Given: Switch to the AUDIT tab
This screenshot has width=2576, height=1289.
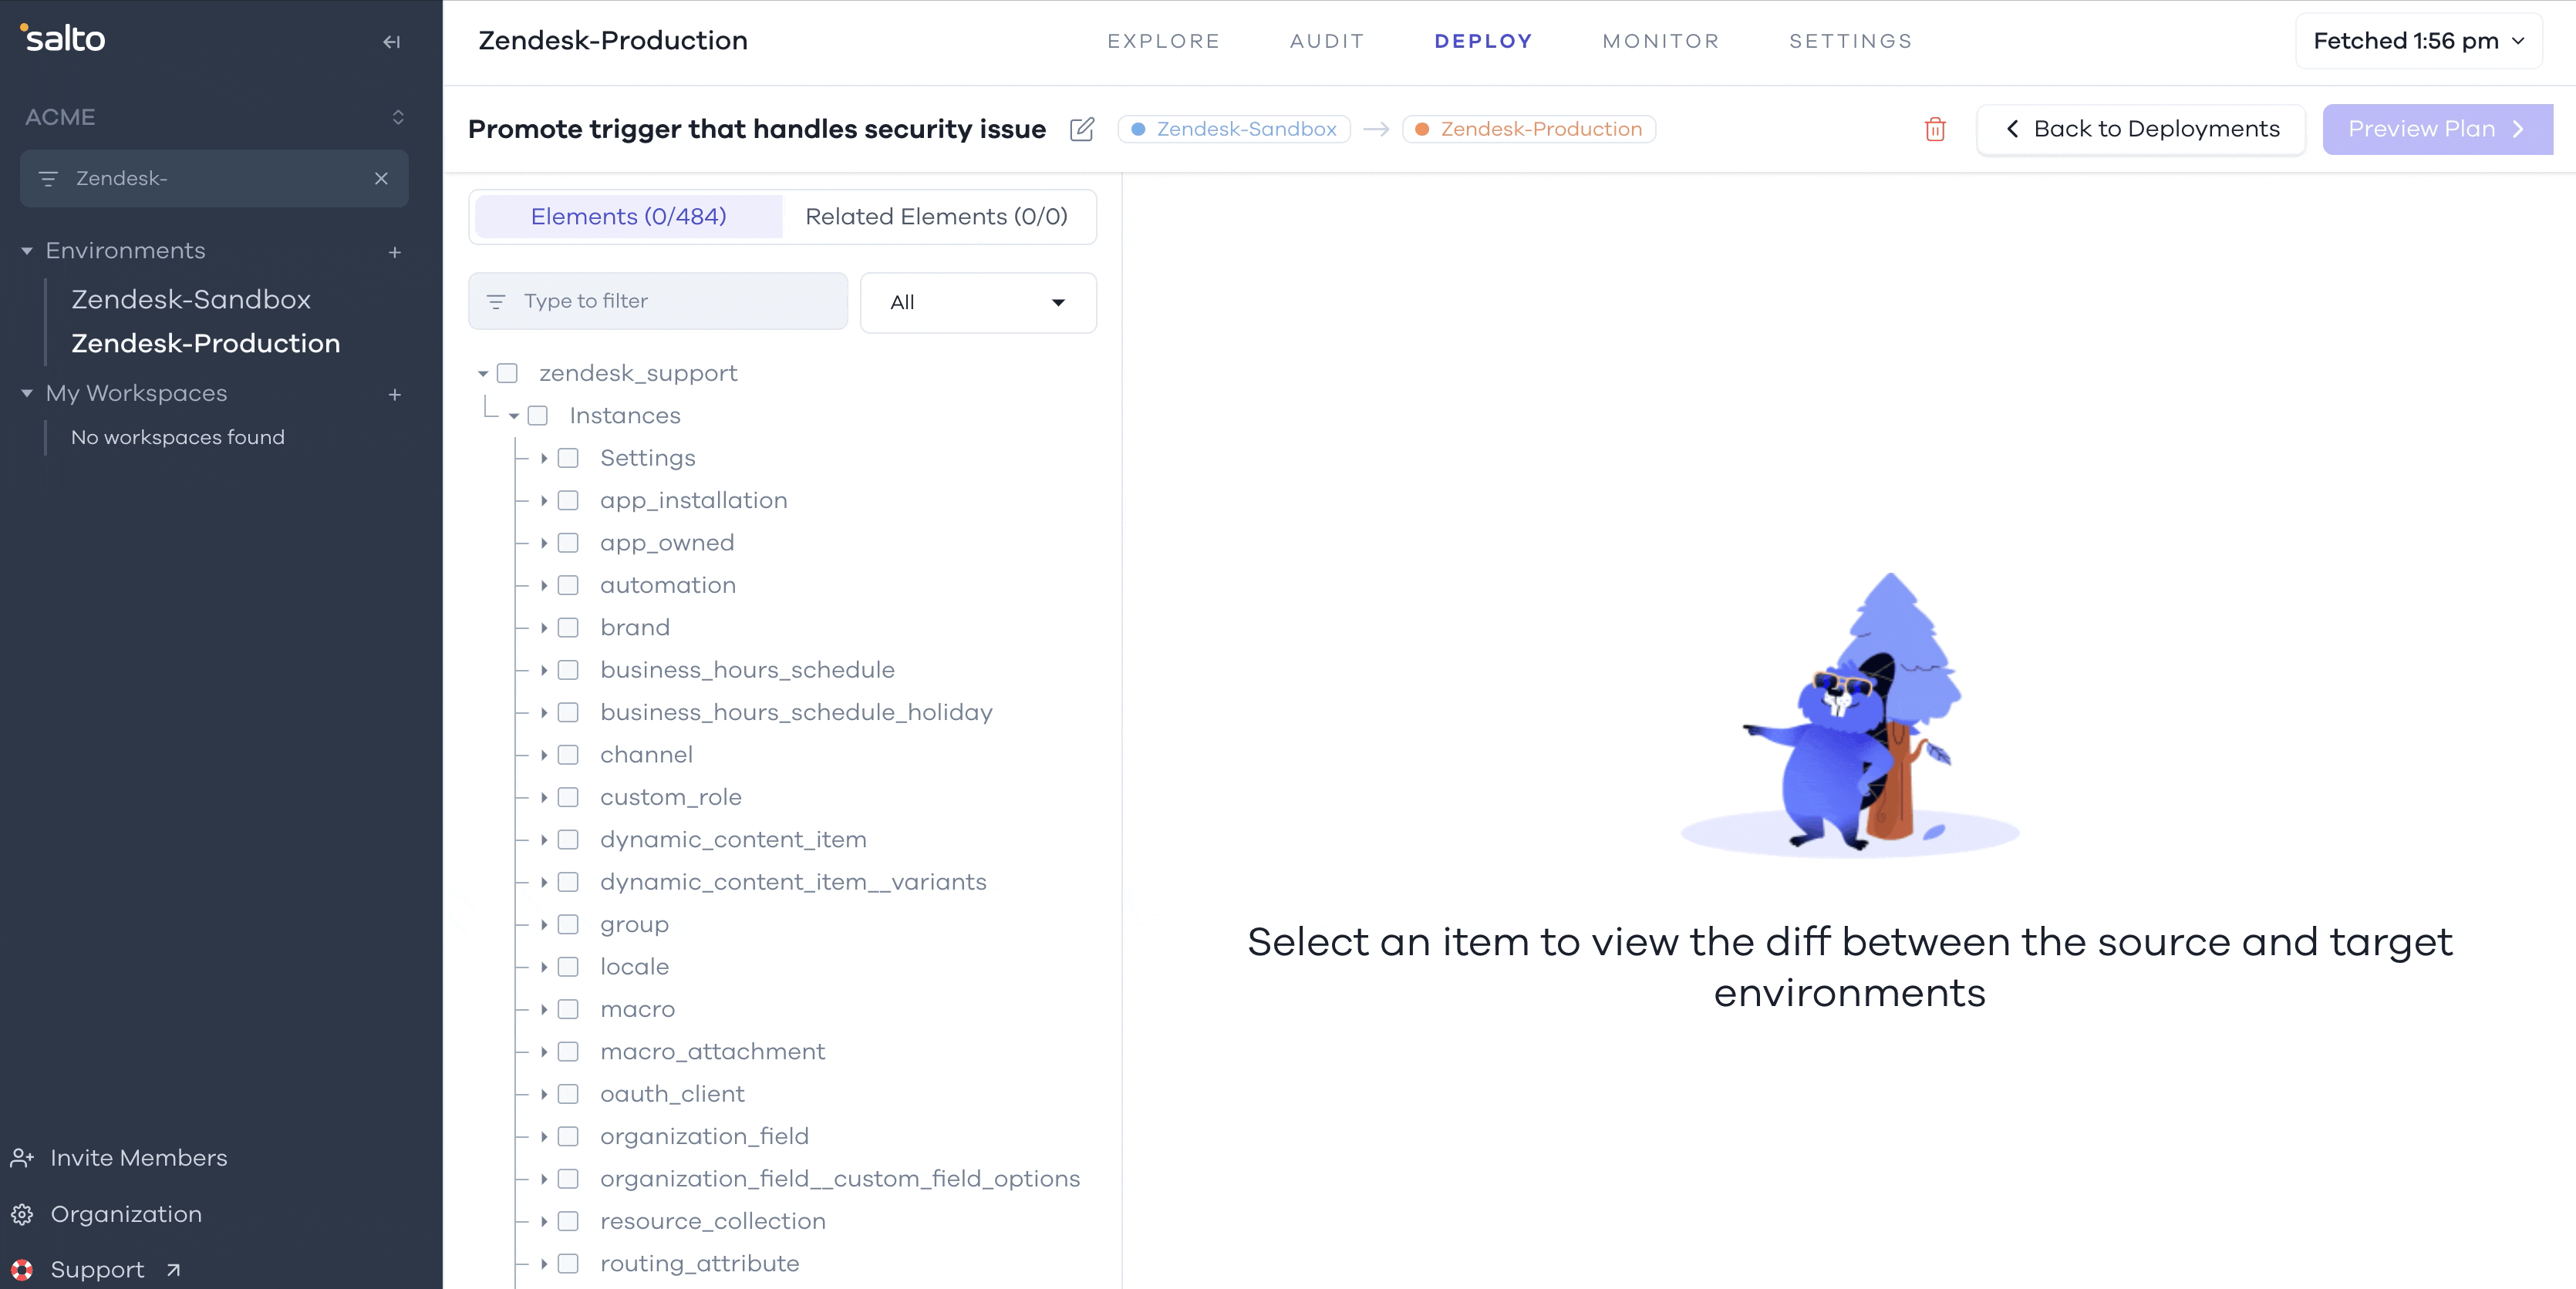Looking at the screenshot, I should (x=1327, y=41).
